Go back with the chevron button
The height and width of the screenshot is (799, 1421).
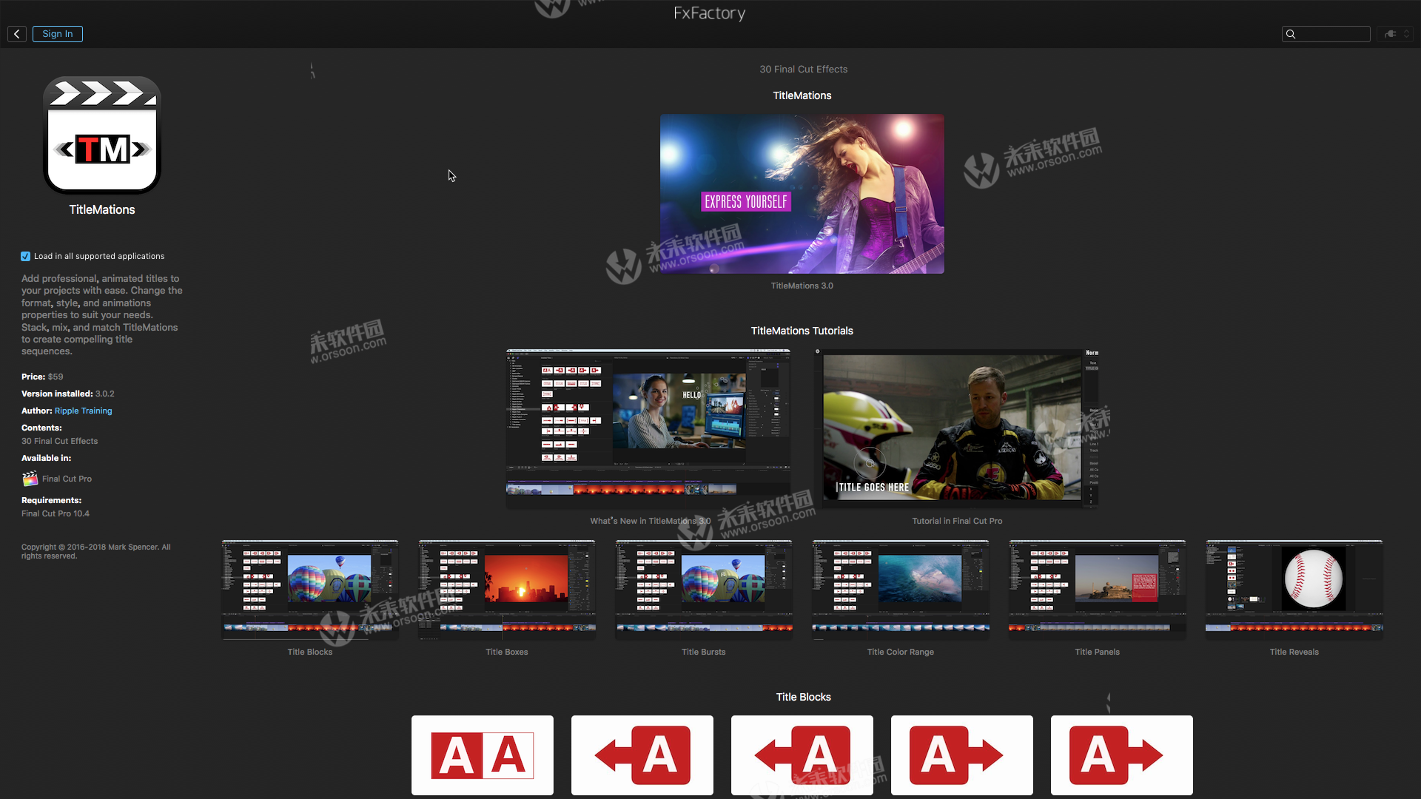coord(17,34)
